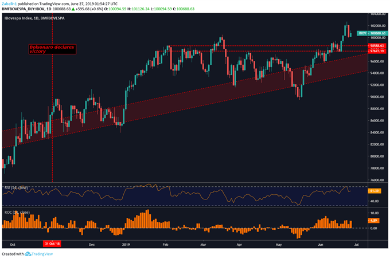Open the Zabelin1 author profile link
This screenshot has height=259, width=390.
tap(9, 4)
